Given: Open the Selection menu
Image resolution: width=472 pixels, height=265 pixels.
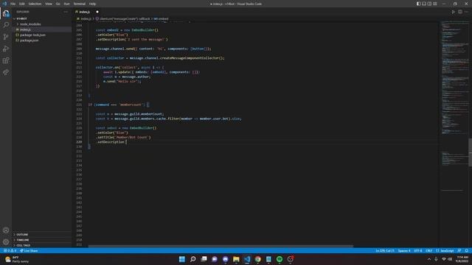Looking at the screenshot, I should click(35, 4).
